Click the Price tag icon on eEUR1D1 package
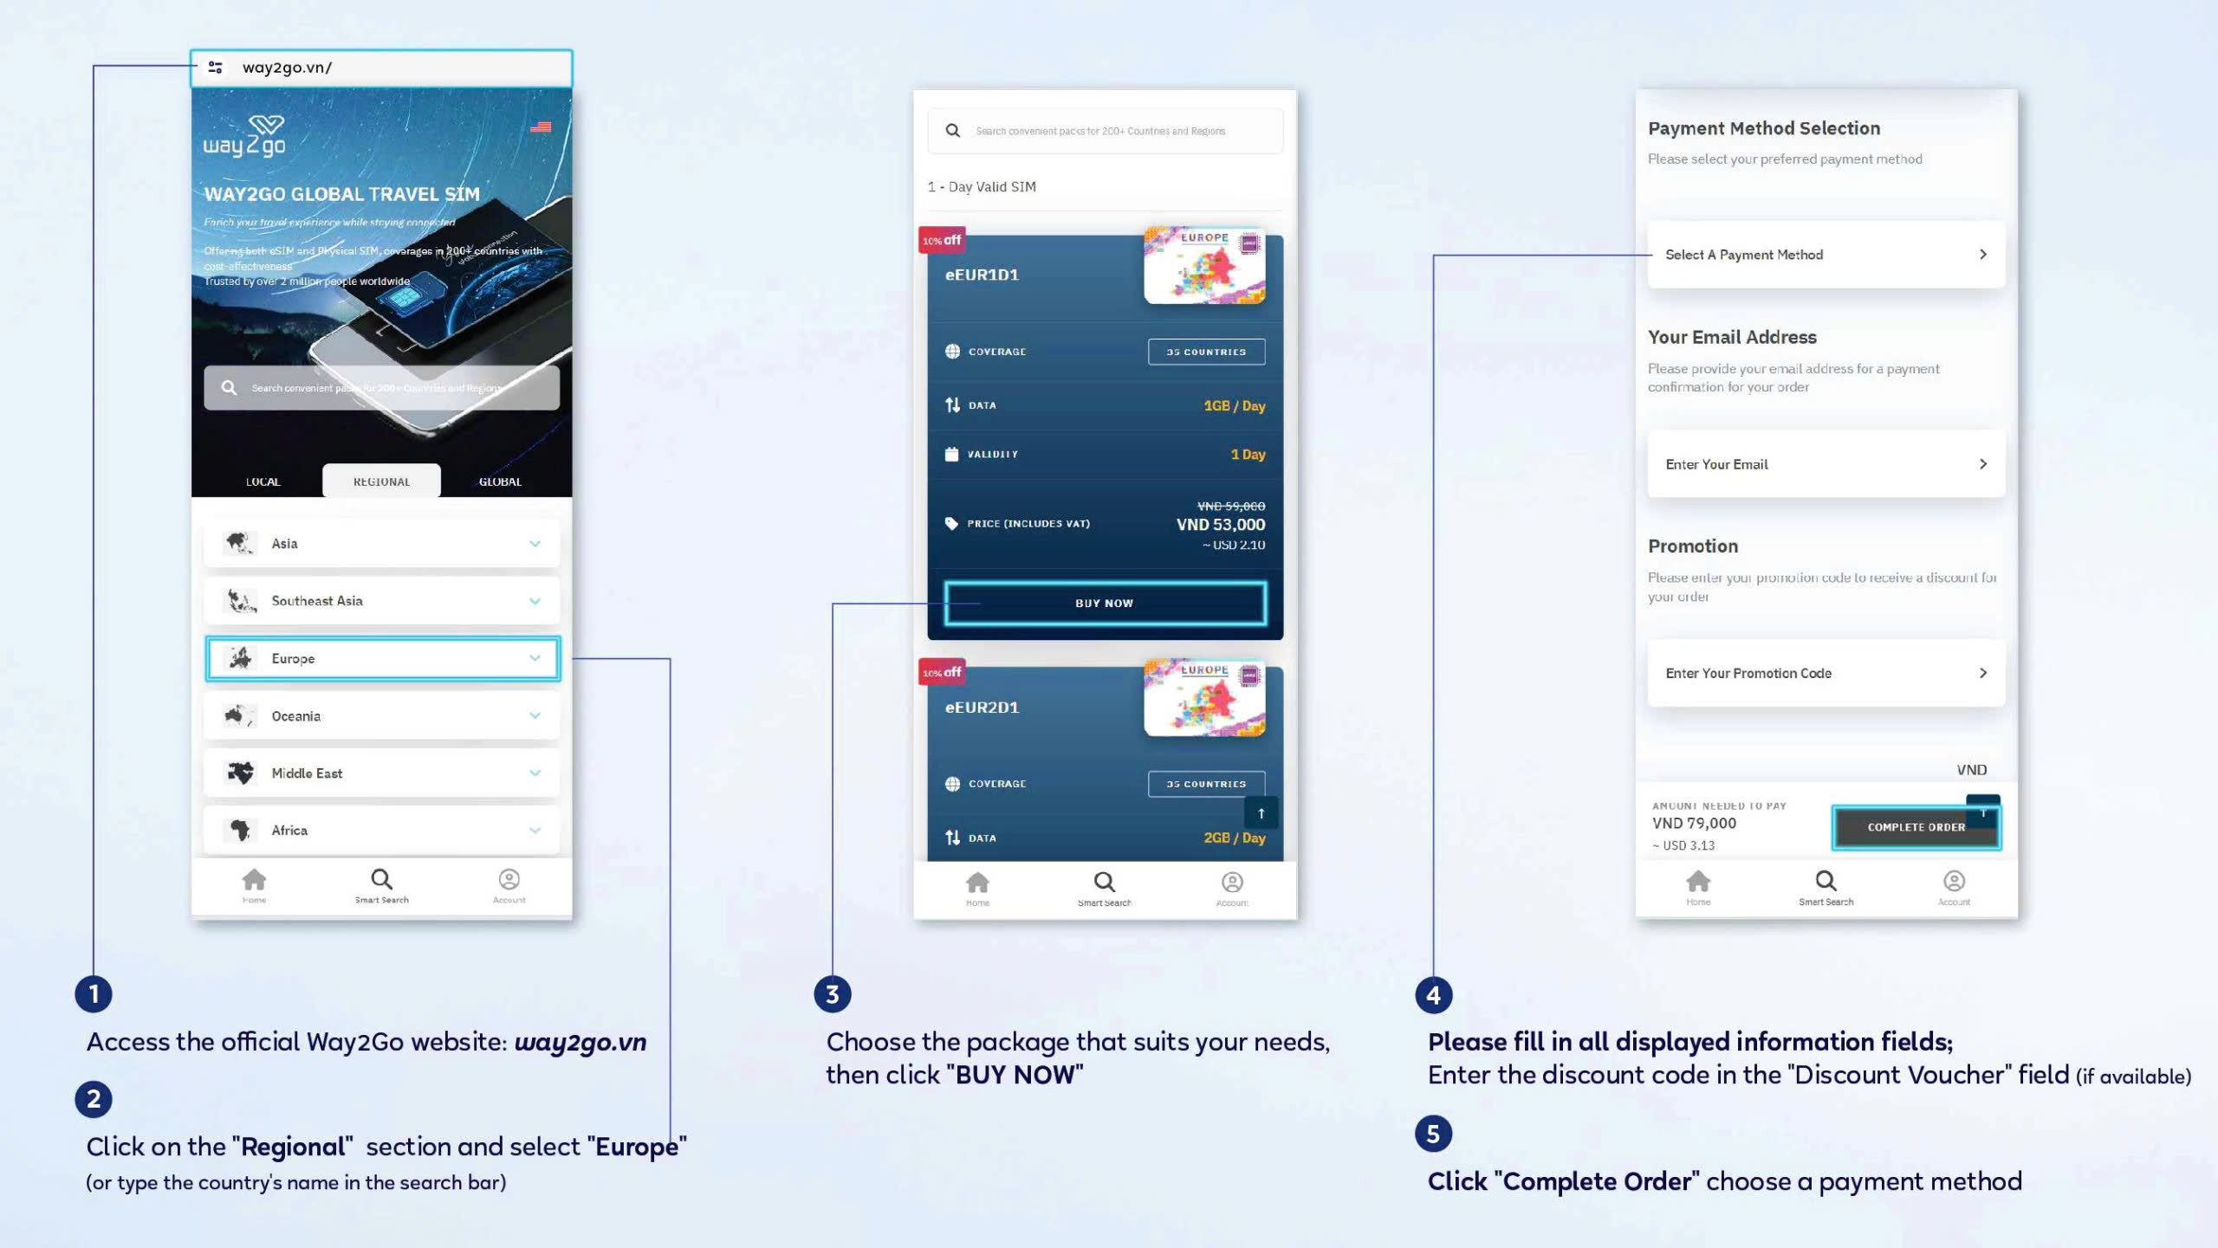Viewport: 2218px width, 1248px height. [946, 522]
